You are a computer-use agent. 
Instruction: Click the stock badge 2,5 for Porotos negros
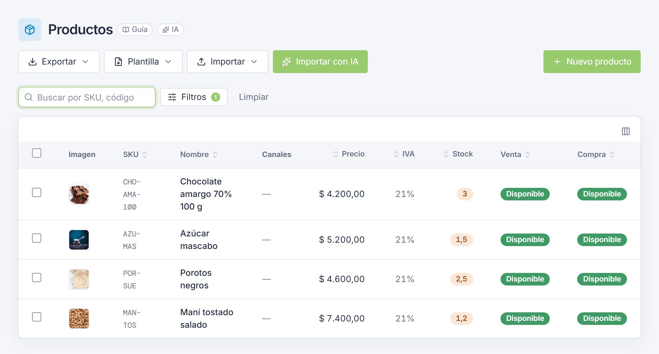[x=461, y=279]
